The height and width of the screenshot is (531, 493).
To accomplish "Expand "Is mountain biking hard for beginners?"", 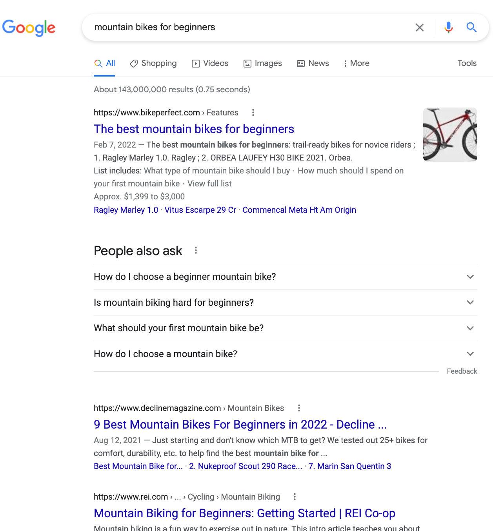I will click(x=285, y=303).
